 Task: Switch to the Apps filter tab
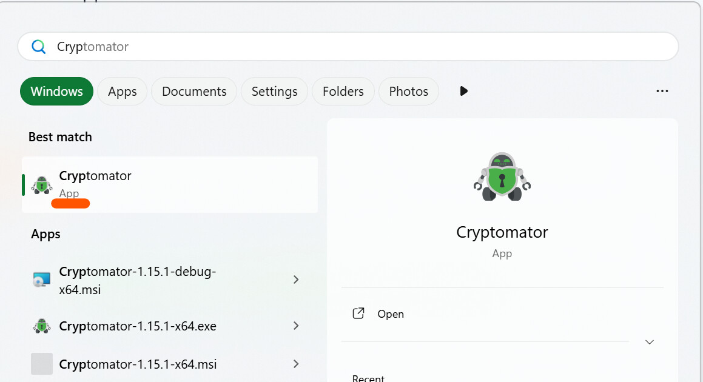(122, 92)
